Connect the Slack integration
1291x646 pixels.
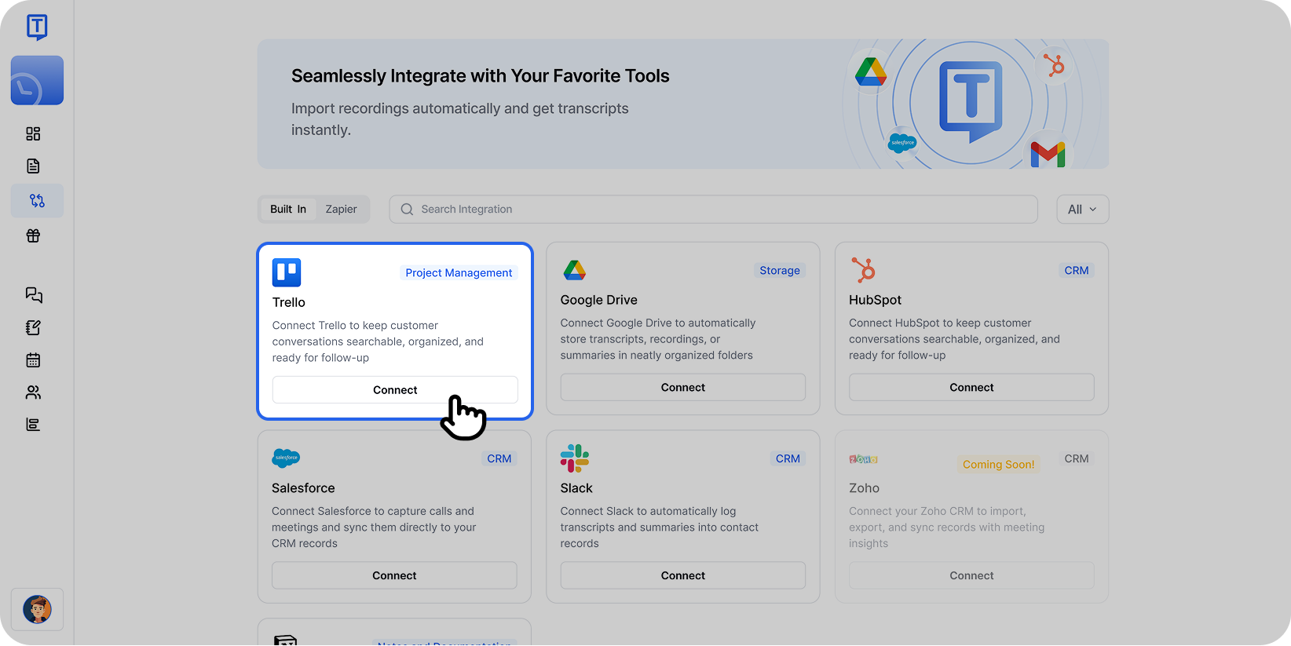(683, 575)
